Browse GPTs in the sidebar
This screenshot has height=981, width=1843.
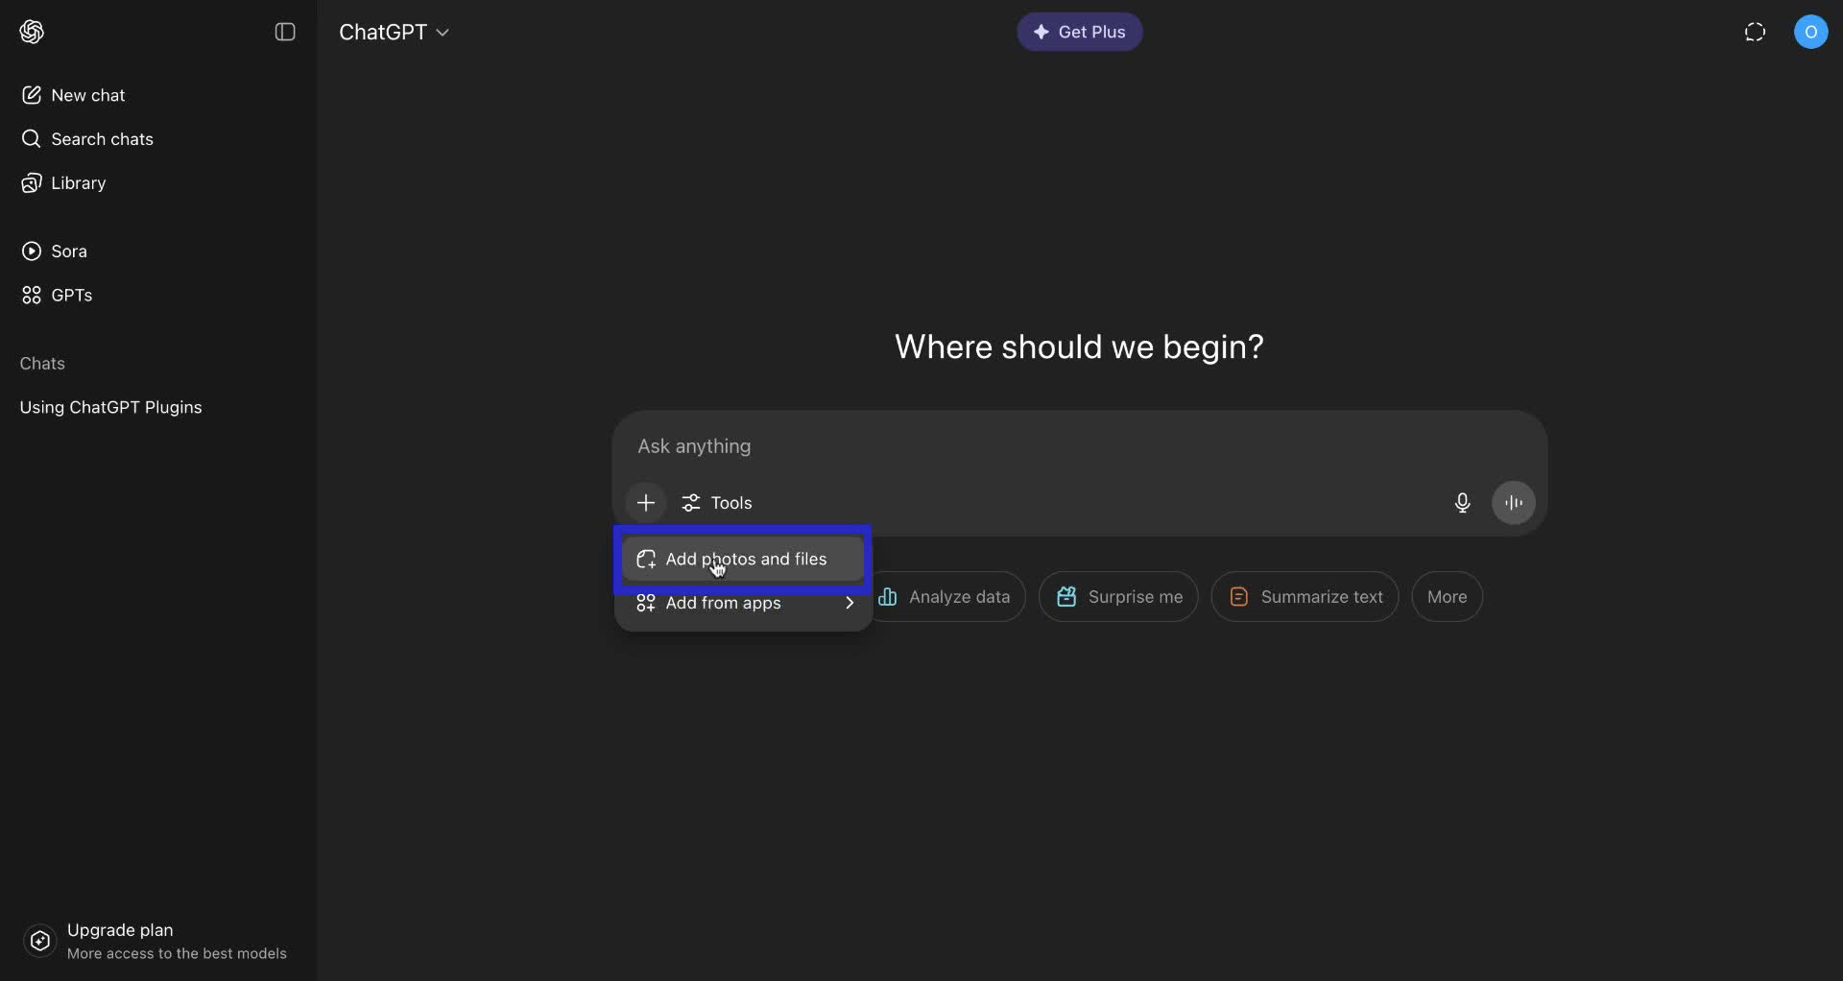click(x=70, y=296)
